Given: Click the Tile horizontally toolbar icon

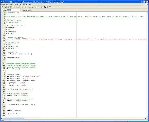Looking at the screenshot, I should pyautogui.click(x=47, y=7).
